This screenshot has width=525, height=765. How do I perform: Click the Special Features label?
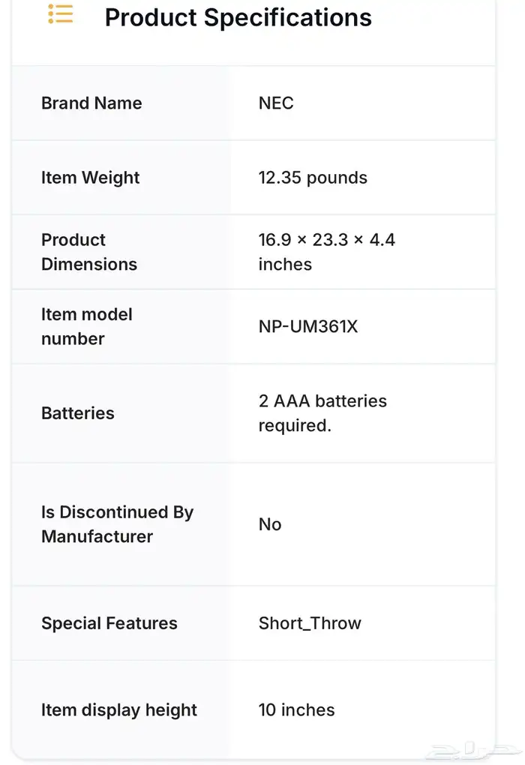point(109,623)
